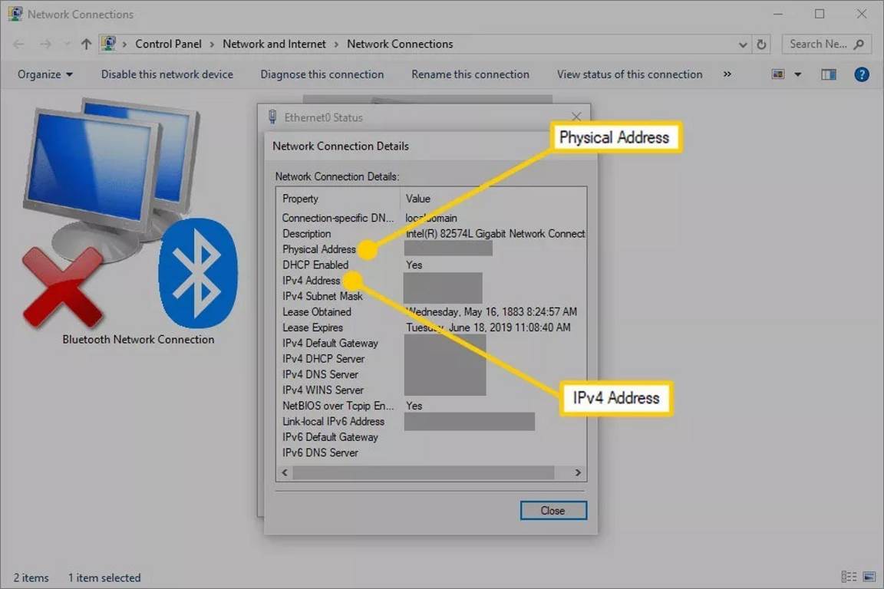Viewport: 884px width, 589px height.
Task: Click Diagnose this connection
Action: tap(322, 74)
